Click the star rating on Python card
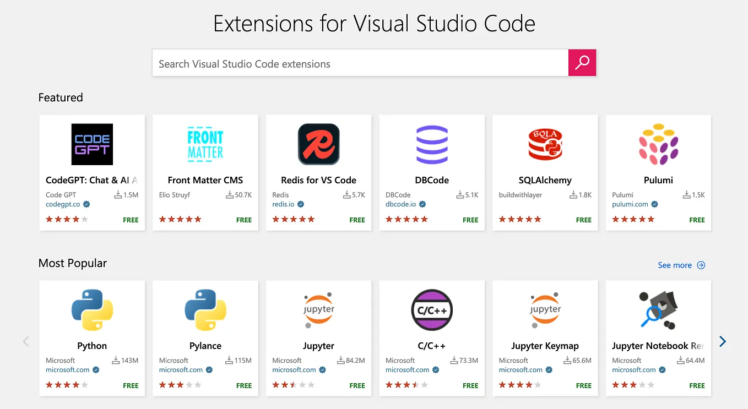748x409 pixels. tap(67, 385)
